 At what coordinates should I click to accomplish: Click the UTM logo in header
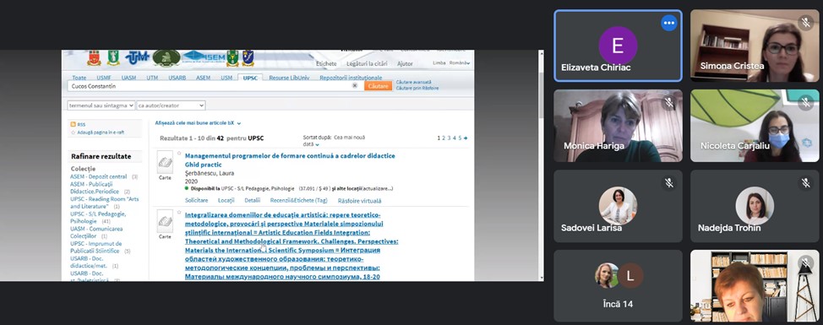coord(138,57)
